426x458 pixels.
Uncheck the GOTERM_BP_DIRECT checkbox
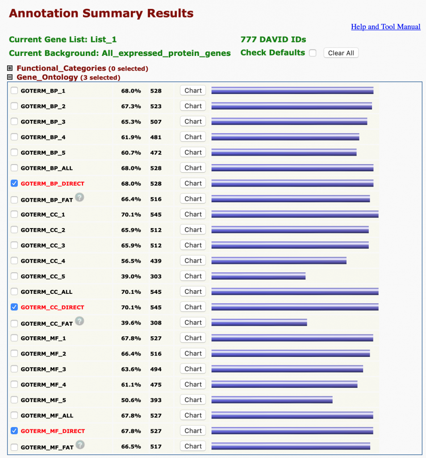[x=14, y=183]
